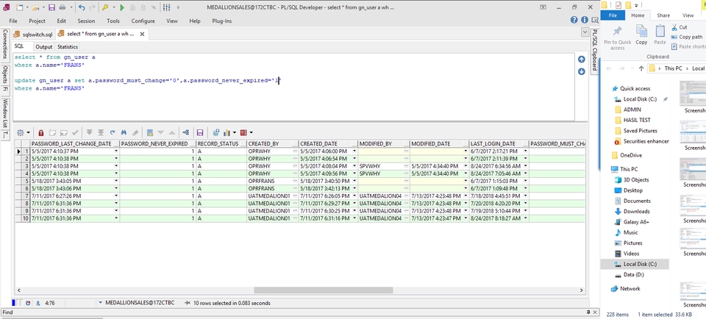The image size is (706, 319).
Task: Click the Up arrow in Explorer navigation
Action: click(x=641, y=68)
